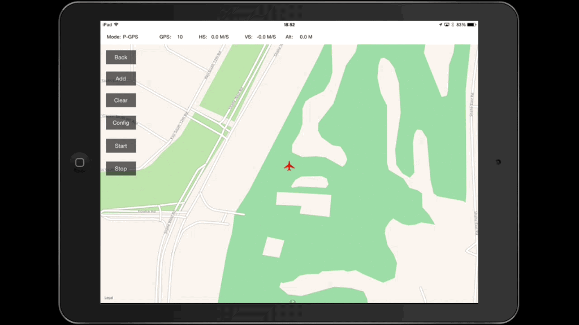Open the Config settings
Viewport: 579px width, 325px height.
click(121, 123)
